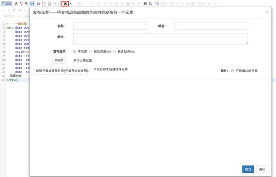Click the Redo arrow icon

click(x=139, y=4)
